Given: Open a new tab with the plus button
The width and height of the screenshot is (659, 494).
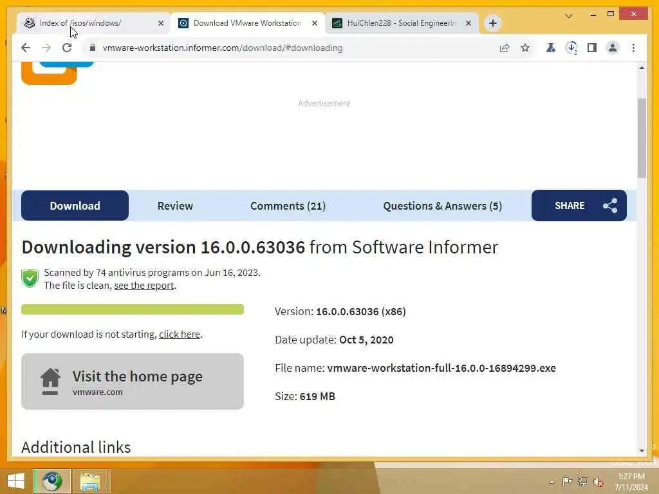Looking at the screenshot, I should pos(493,23).
